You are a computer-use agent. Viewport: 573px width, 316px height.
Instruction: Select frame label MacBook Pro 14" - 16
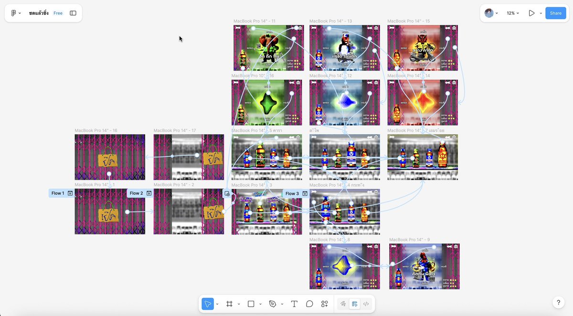pyautogui.click(x=96, y=130)
